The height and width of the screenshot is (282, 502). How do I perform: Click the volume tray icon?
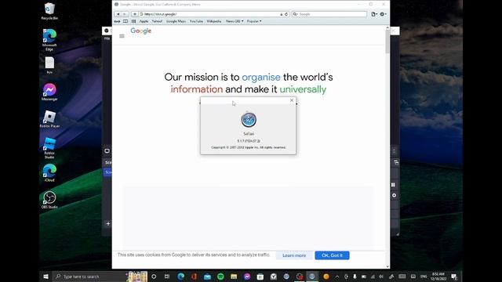(x=381, y=277)
